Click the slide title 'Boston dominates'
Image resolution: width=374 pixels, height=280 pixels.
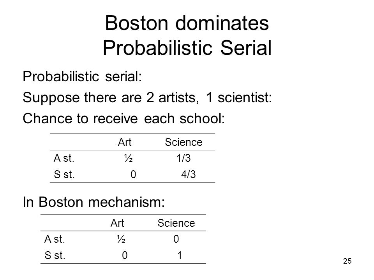point(187,23)
